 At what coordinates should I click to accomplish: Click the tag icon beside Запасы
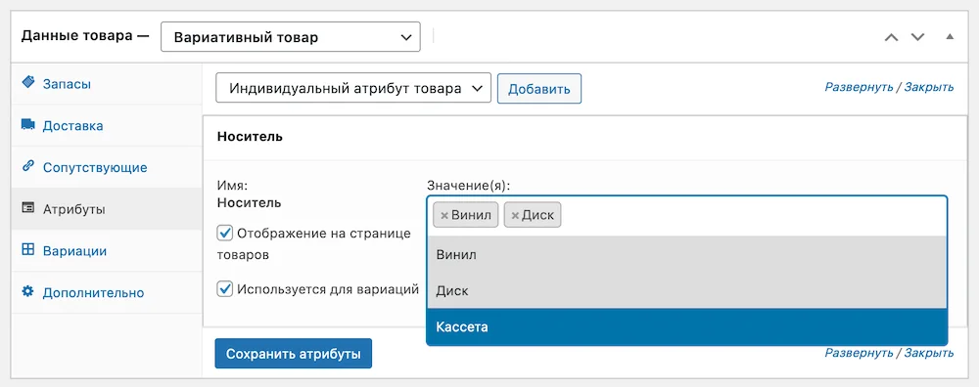click(28, 83)
